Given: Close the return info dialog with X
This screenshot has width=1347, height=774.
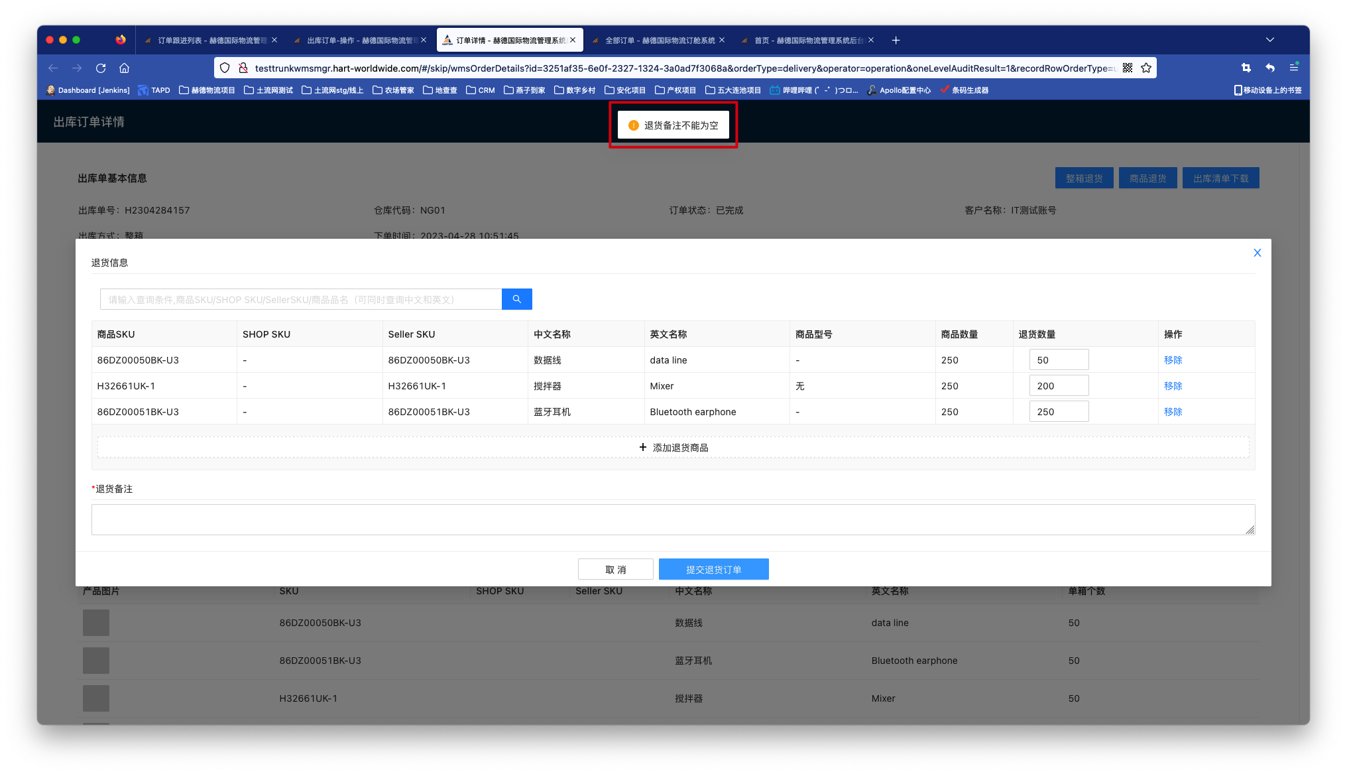Looking at the screenshot, I should [x=1257, y=253].
